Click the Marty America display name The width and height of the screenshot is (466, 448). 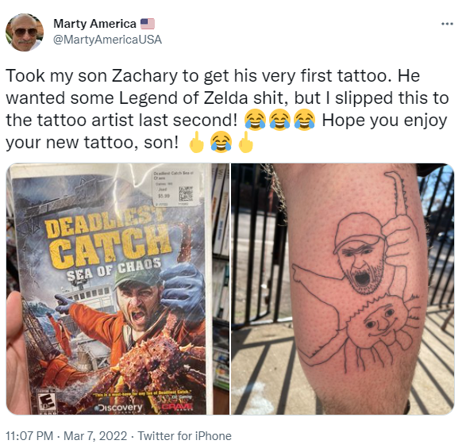click(94, 24)
